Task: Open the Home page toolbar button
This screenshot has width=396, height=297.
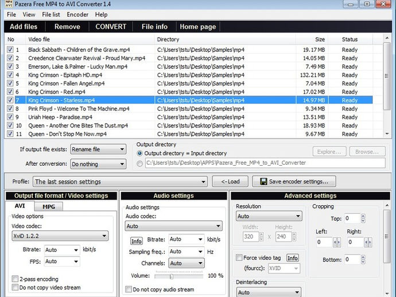Action: [x=198, y=26]
